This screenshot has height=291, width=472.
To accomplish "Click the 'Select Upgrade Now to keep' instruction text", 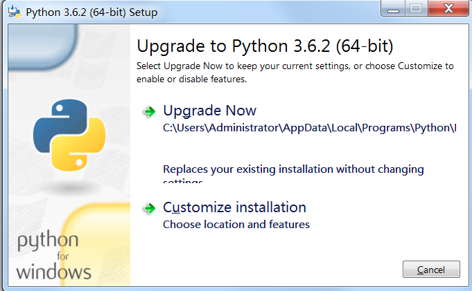I will tap(295, 73).
